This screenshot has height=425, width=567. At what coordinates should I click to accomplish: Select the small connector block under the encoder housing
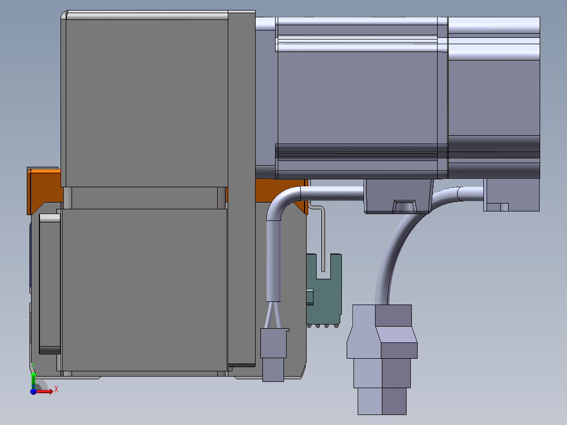511,195
